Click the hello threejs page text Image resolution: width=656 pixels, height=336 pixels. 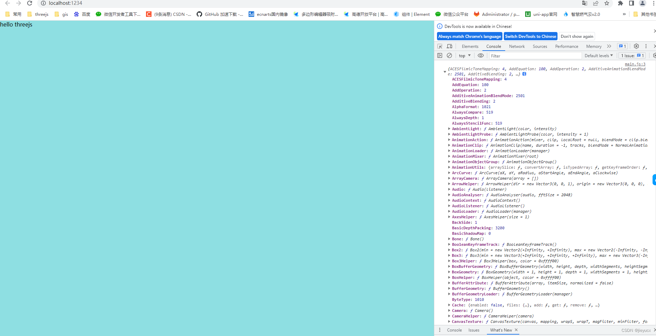click(x=16, y=24)
